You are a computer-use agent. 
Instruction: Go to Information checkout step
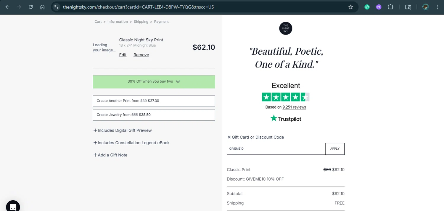[118, 22]
